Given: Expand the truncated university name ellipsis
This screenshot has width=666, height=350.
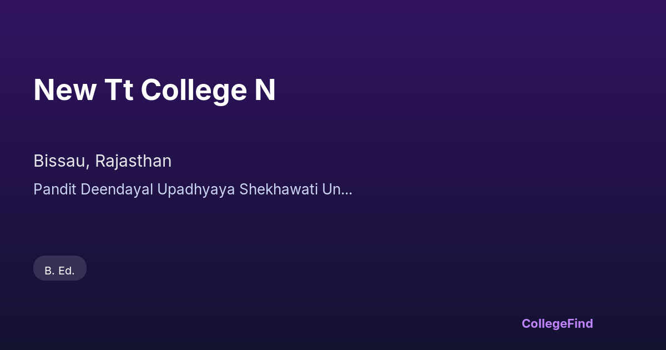Looking at the screenshot, I should [x=347, y=189].
